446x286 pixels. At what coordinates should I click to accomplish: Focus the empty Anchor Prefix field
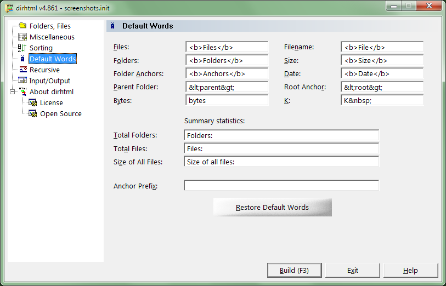click(281, 186)
